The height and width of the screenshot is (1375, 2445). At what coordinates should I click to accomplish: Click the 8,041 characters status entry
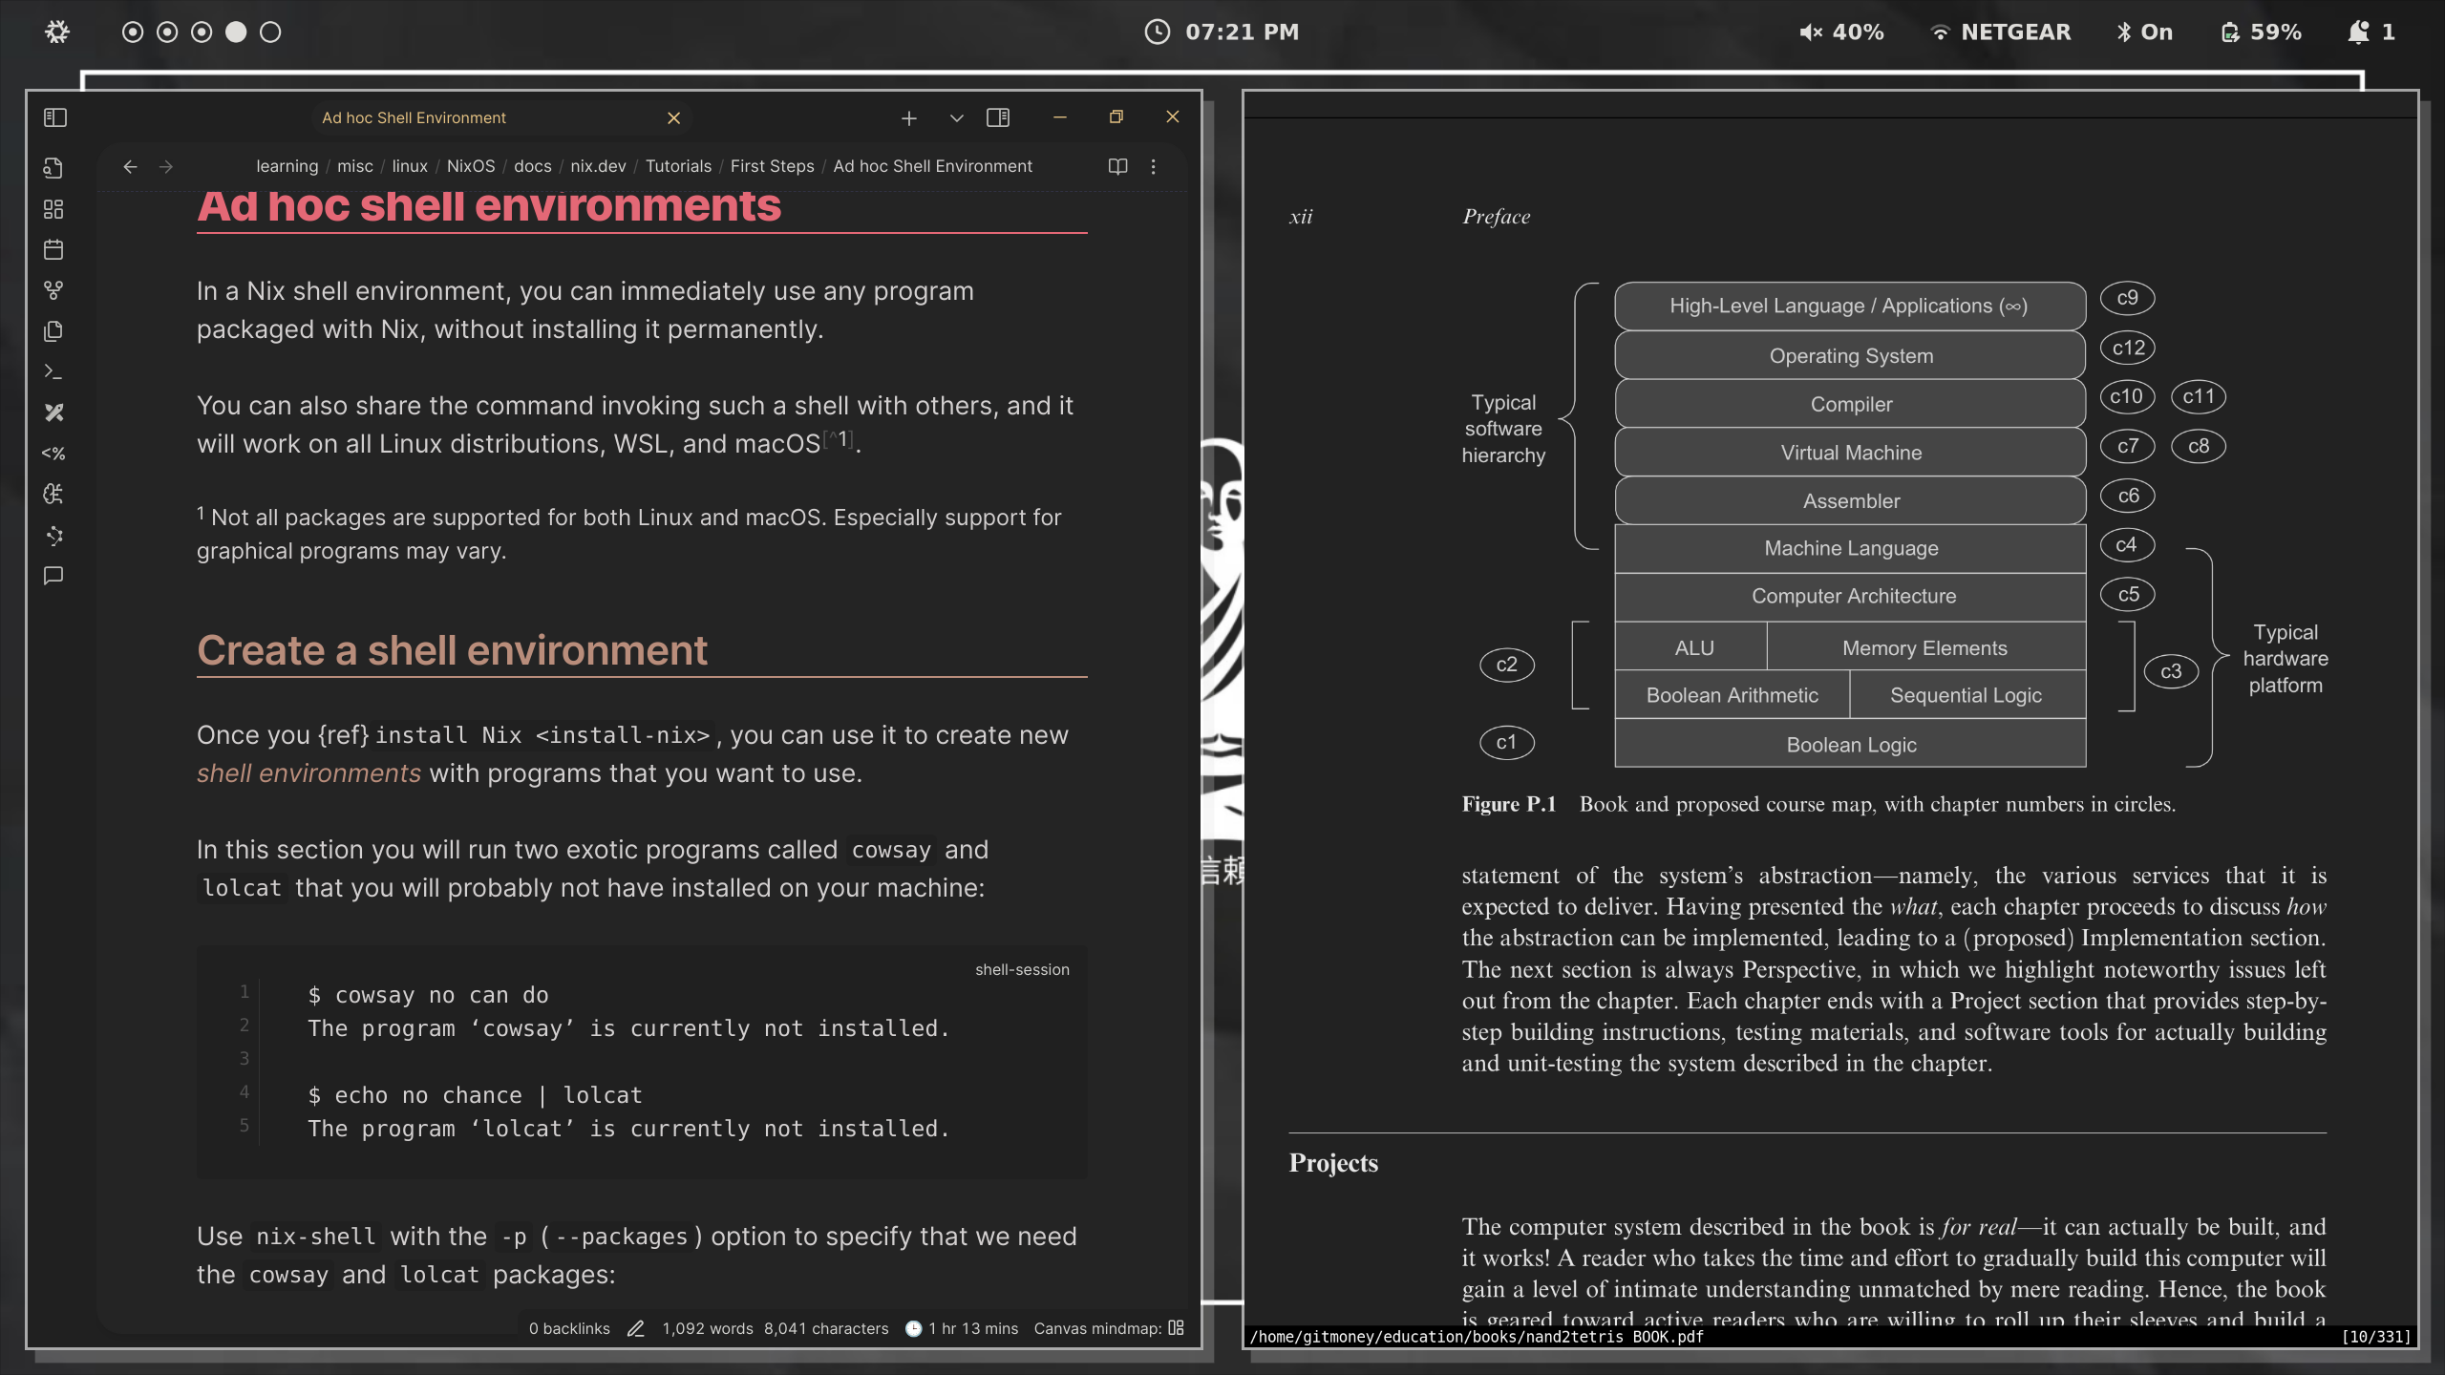tap(826, 1328)
